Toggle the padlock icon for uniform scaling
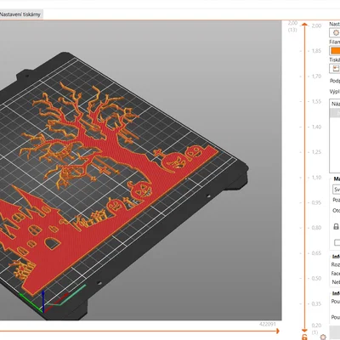Screen dimensions: 340x340 336,226
